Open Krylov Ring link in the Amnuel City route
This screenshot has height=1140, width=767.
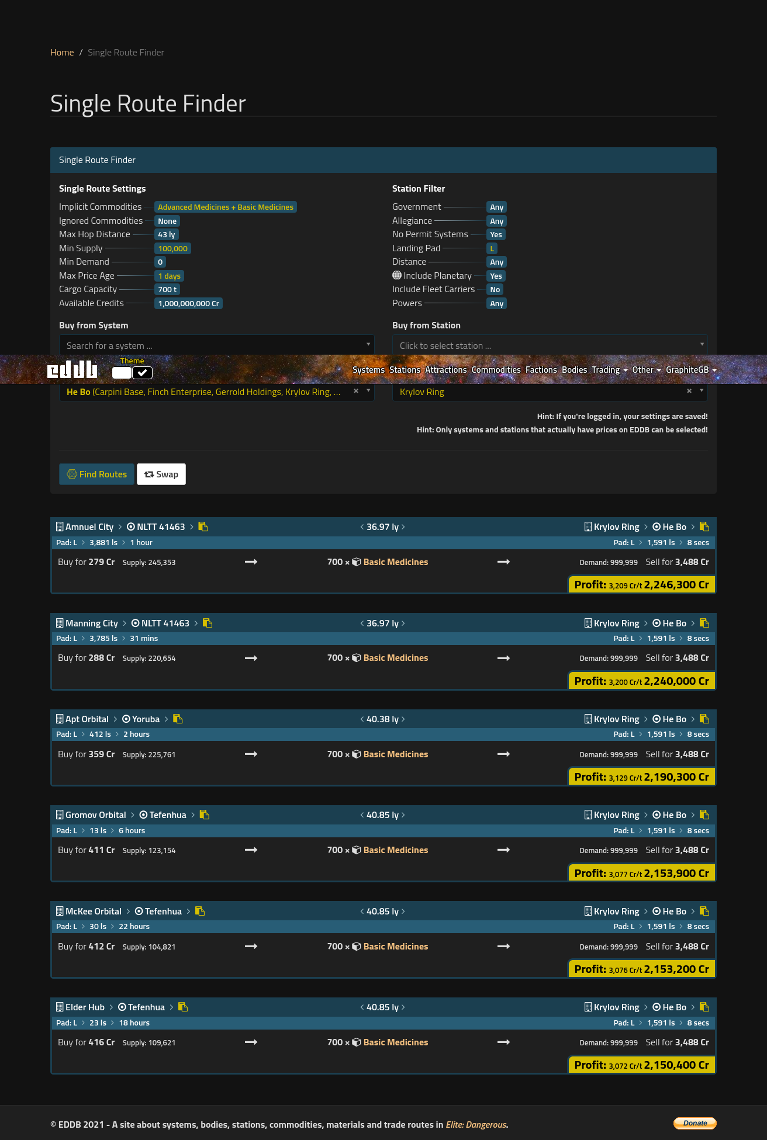pos(616,526)
